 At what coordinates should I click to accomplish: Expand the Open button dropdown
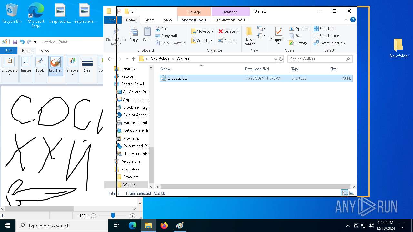(307, 29)
